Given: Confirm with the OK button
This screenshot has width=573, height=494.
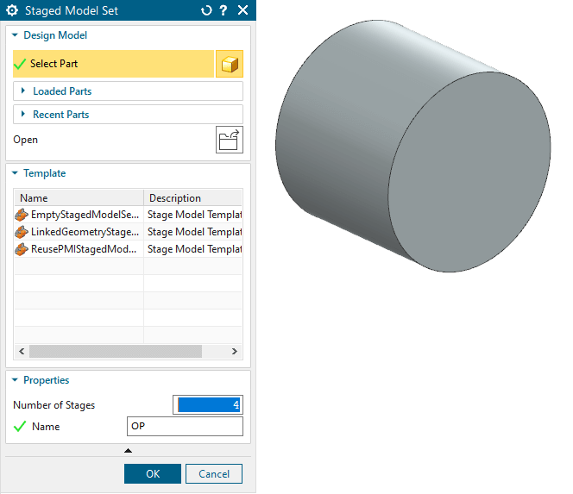Looking at the screenshot, I should tap(153, 473).
